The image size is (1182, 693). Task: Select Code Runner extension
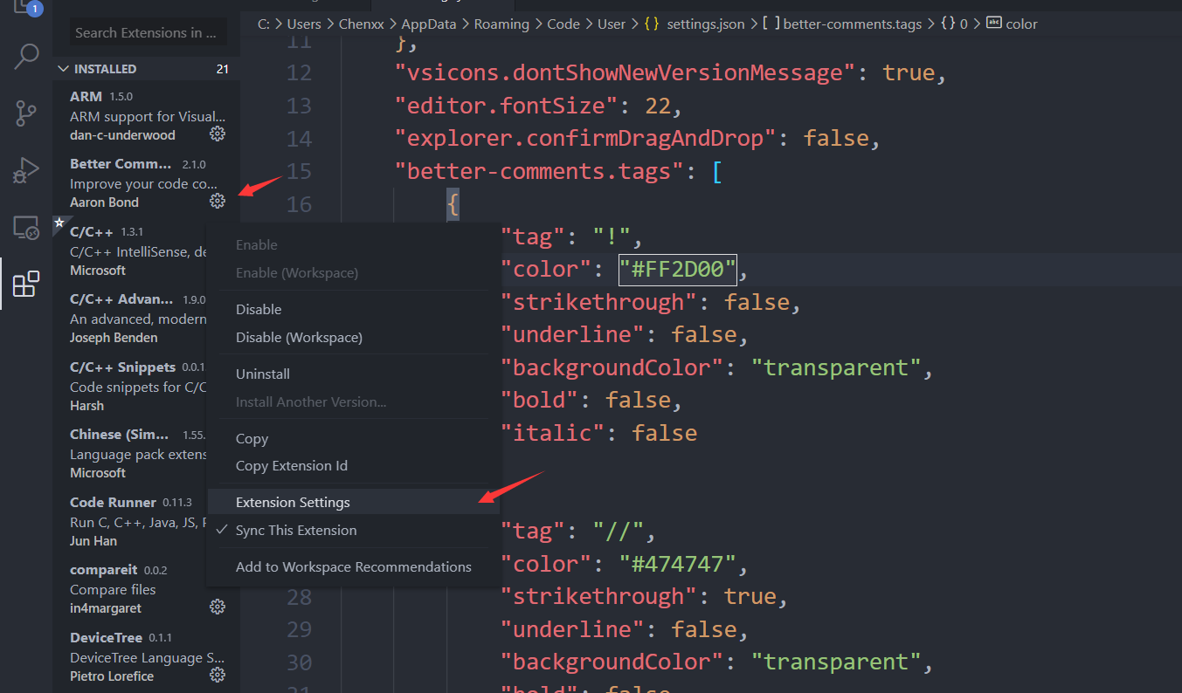click(x=129, y=521)
